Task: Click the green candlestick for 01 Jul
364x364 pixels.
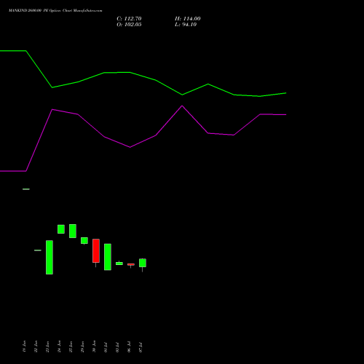Action: tap(108, 257)
